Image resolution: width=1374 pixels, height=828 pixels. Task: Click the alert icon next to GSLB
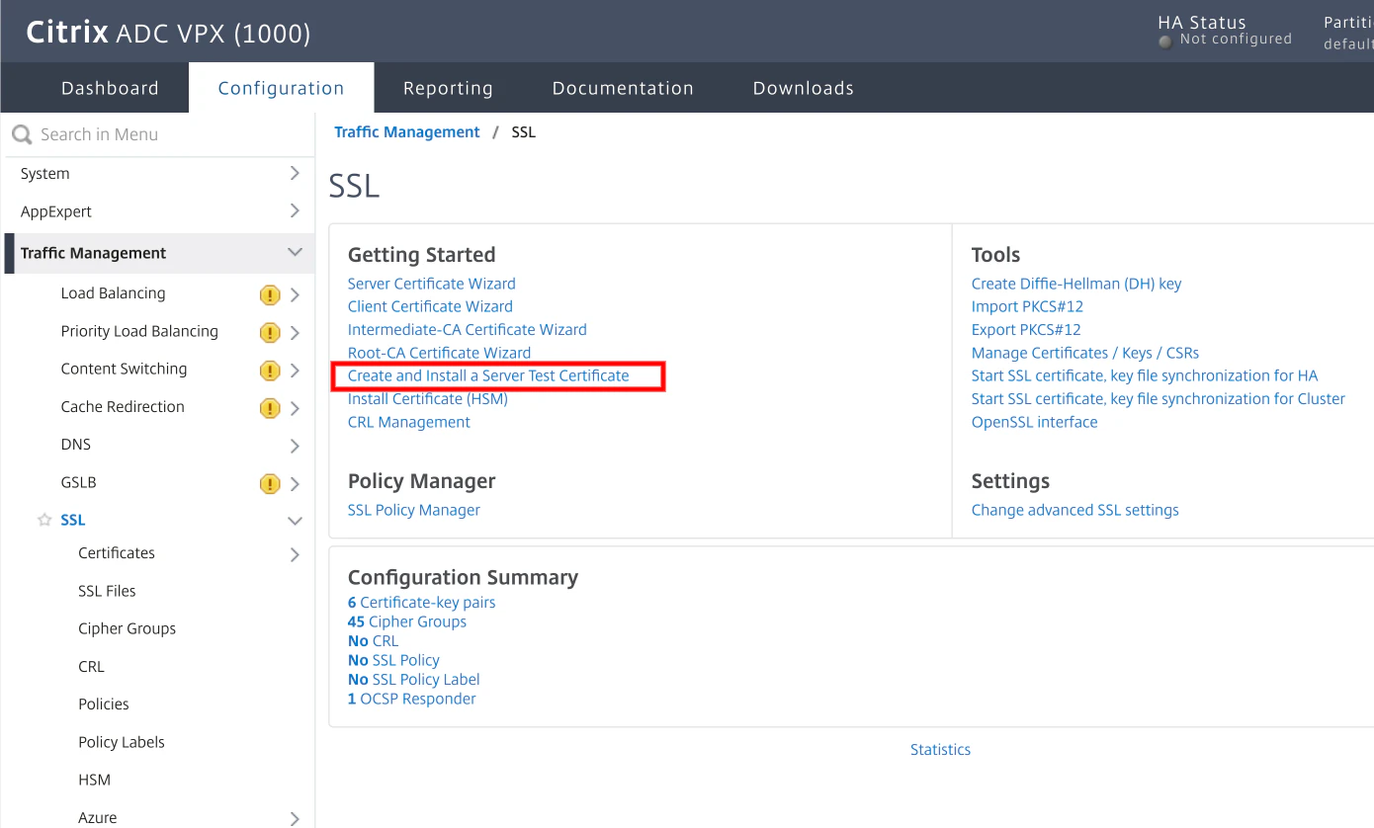[x=269, y=483]
